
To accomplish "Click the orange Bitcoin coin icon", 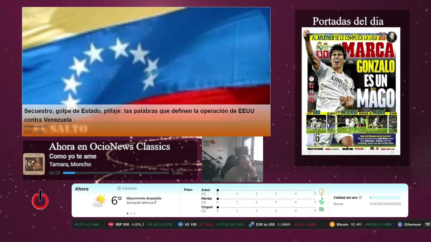I will pos(332,224).
